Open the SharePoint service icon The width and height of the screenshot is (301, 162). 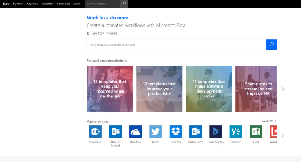96,131
